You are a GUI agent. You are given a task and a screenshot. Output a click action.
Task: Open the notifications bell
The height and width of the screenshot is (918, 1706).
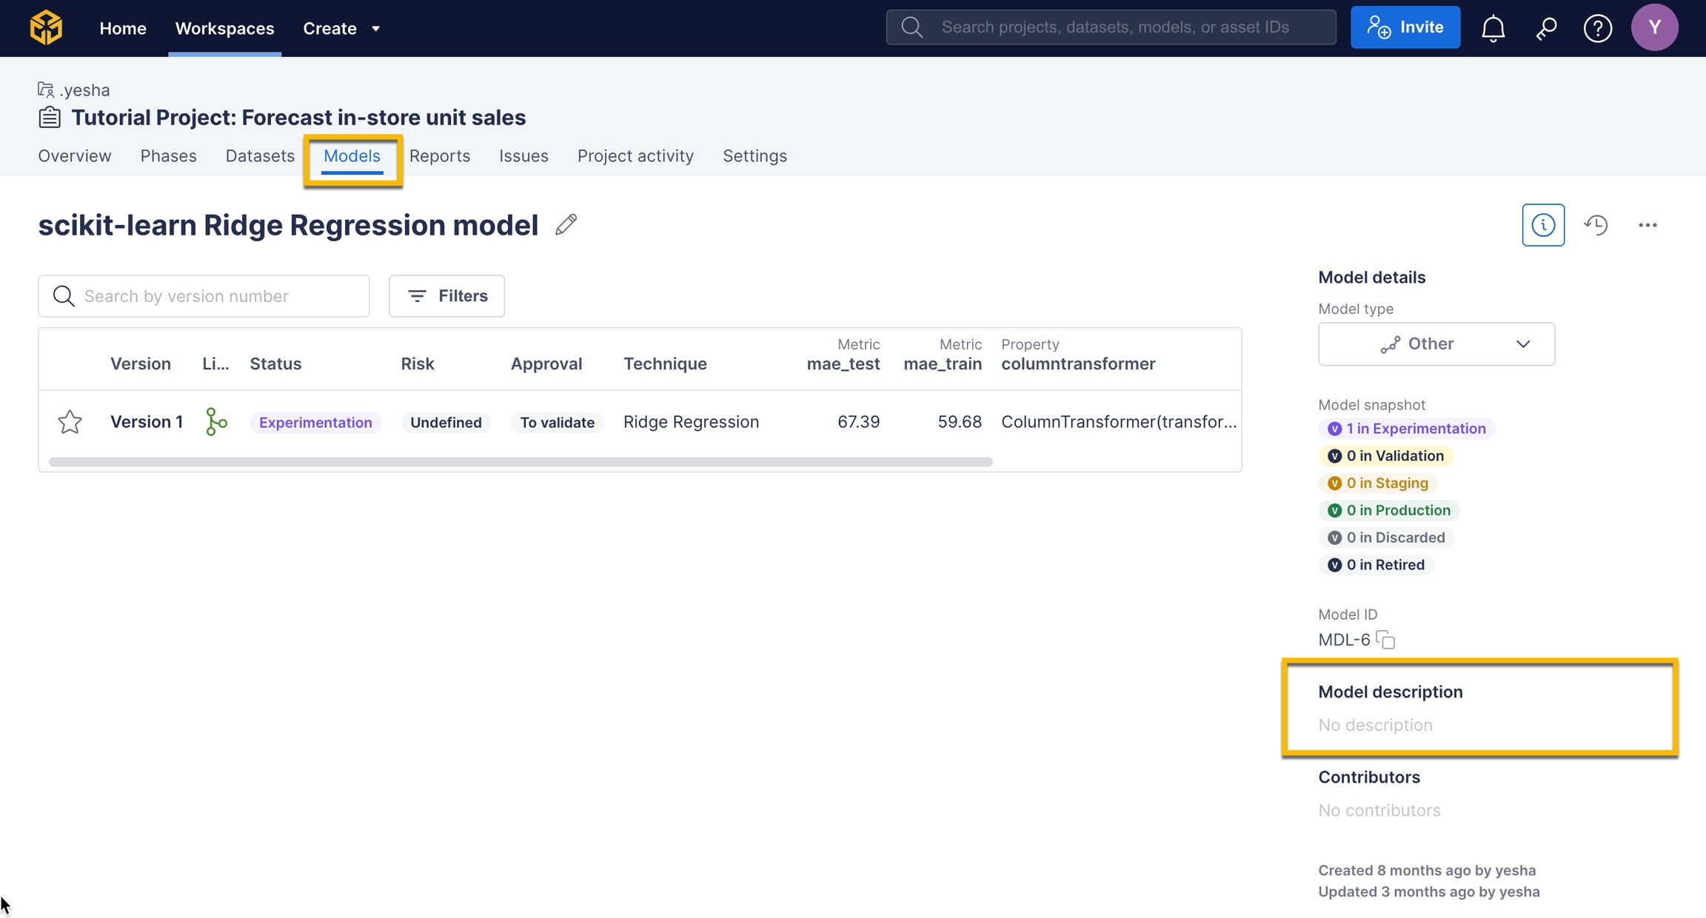tap(1493, 28)
